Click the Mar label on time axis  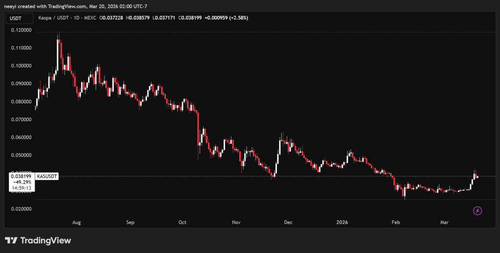coord(444,222)
